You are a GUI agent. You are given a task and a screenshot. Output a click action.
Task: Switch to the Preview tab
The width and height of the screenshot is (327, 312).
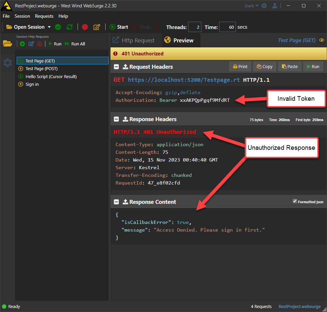point(181,40)
